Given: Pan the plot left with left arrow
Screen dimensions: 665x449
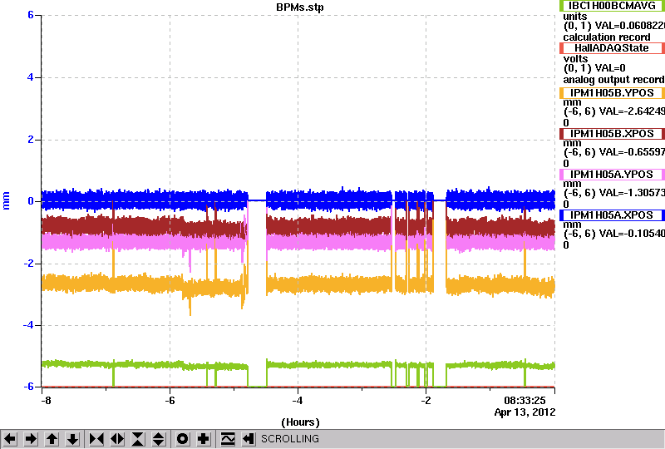Looking at the screenshot, I should click(x=10, y=439).
